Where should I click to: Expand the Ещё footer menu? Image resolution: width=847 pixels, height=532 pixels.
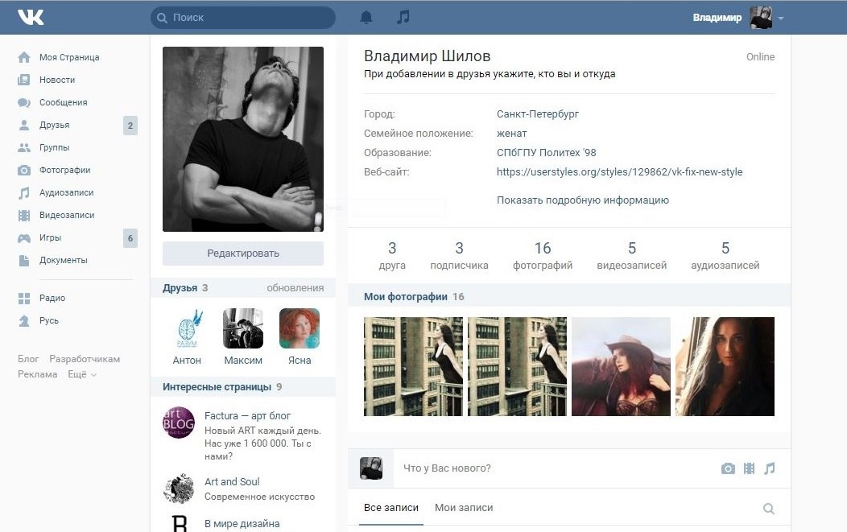click(x=82, y=374)
